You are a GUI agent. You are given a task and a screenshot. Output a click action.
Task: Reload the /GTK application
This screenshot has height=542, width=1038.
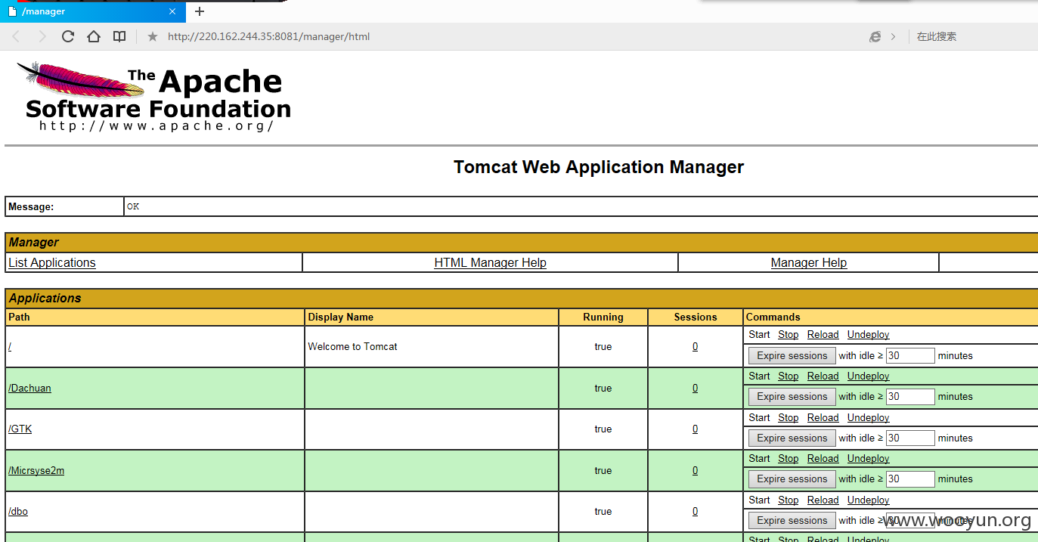click(823, 417)
